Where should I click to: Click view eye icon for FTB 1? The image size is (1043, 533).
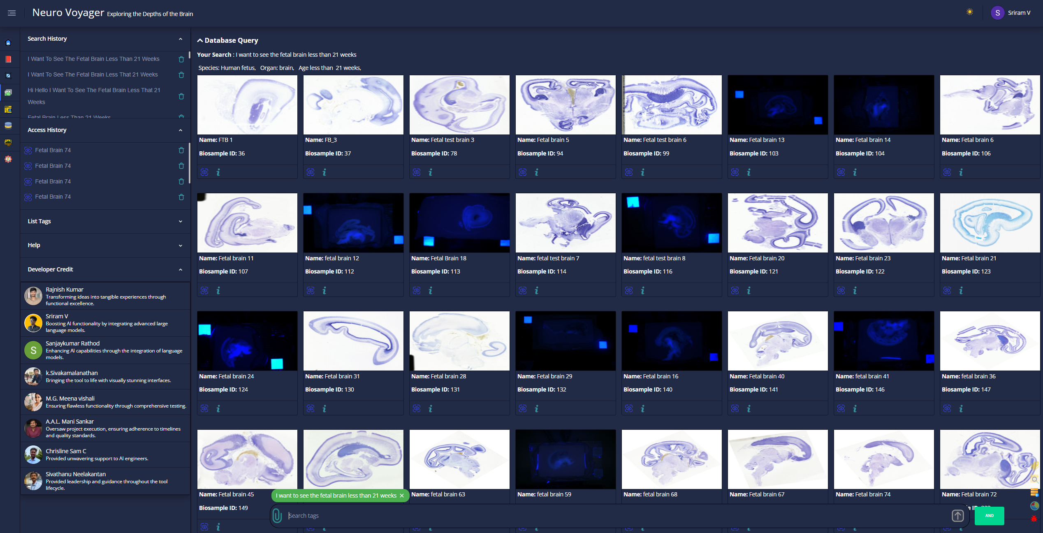pos(204,172)
